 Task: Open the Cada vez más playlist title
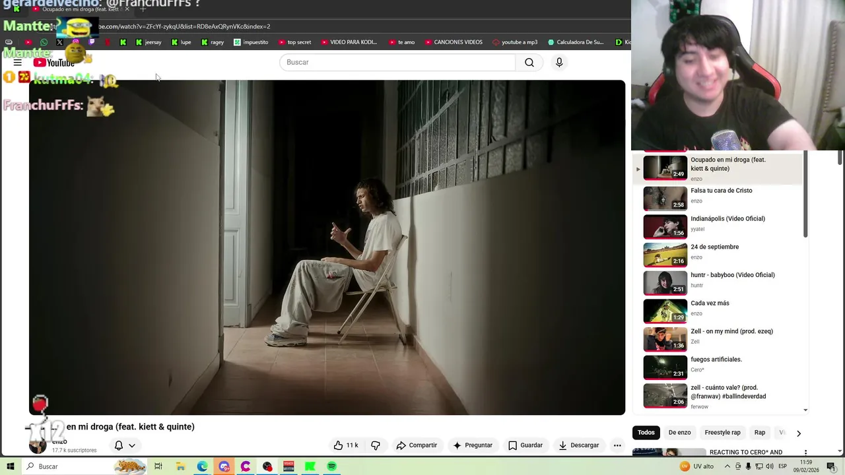710,303
